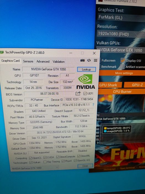Click the Driver Date Sep 13, 2021 value
The image size is (145, 194).
click(x=39, y=137)
